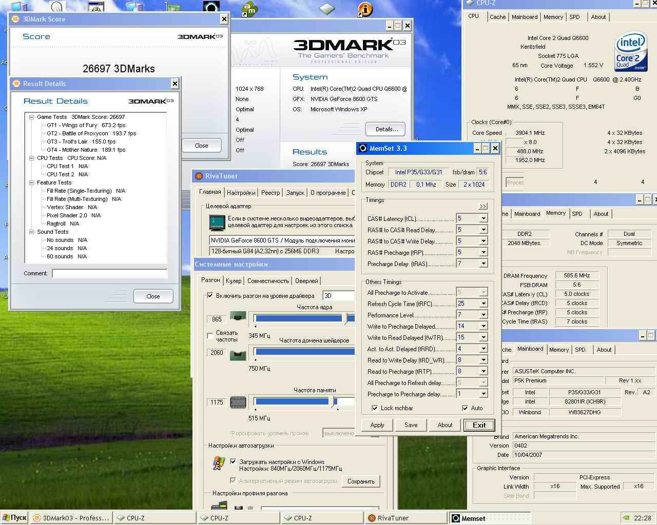Screen dimensions: 657x525
Task: Open the Write to Read Delayed (tWTR) dropdown
Action: pos(483,337)
